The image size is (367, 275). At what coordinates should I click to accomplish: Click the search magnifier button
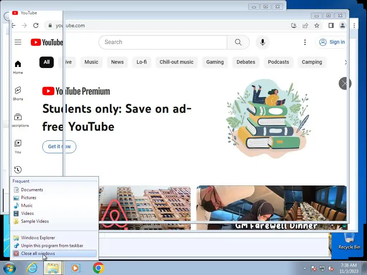238,42
